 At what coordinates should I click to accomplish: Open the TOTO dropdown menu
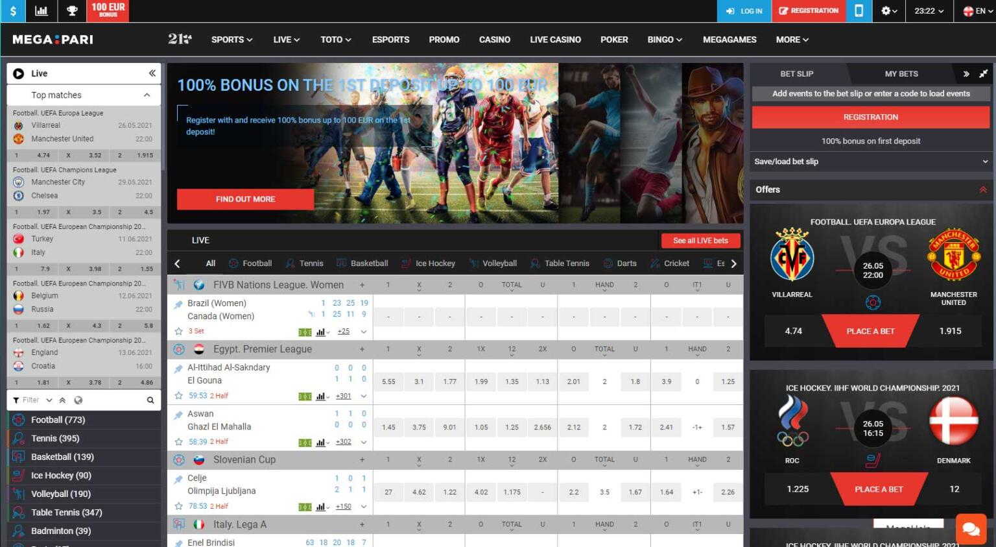(x=335, y=40)
